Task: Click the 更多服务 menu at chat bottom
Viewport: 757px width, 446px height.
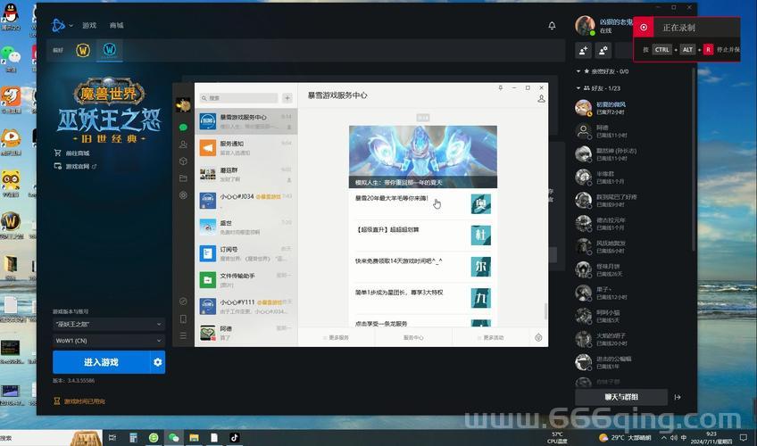Action: click(336, 337)
